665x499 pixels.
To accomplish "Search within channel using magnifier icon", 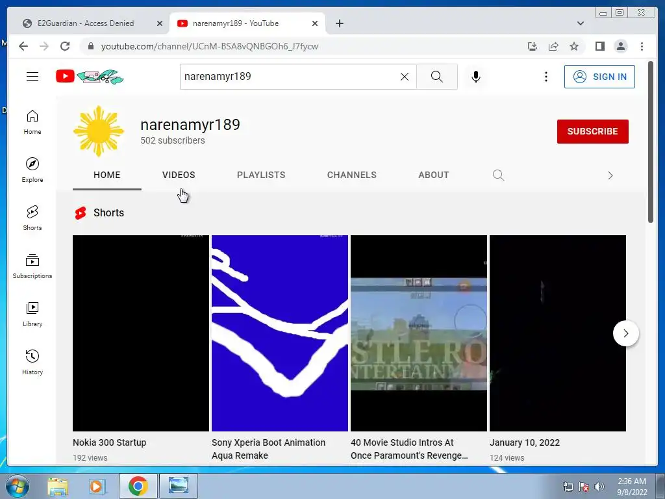I will click(498, 175).
